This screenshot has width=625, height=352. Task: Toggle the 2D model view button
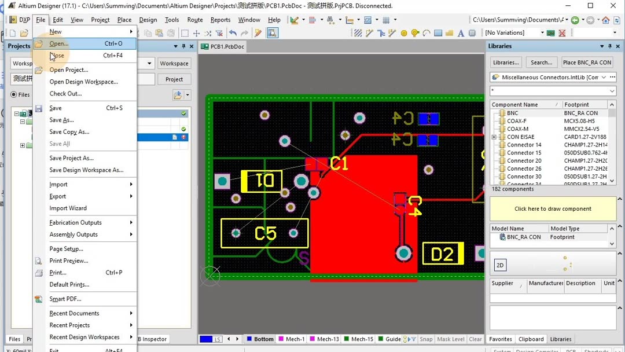click(500, 265)
